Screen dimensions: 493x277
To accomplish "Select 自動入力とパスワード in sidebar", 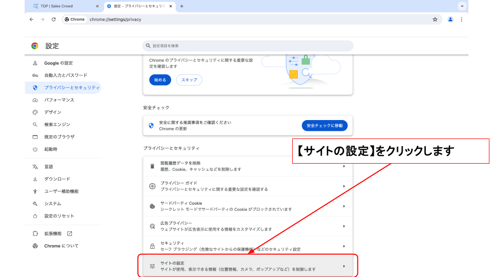I will 65,75.
